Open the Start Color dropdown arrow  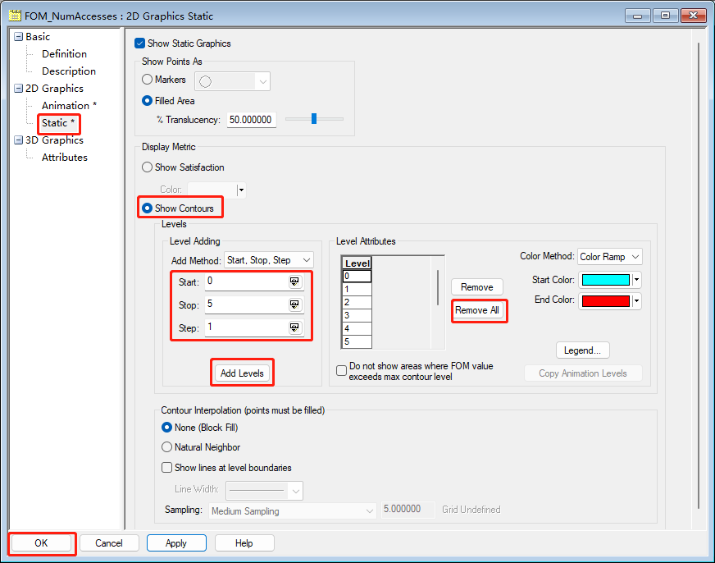tap(637, 280)
